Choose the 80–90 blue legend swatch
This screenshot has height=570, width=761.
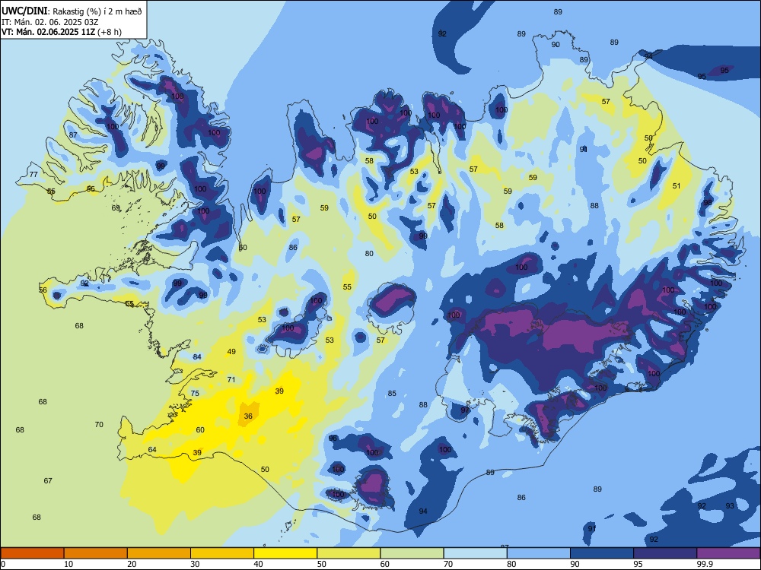pyautogui.click(x=538, y=553)
